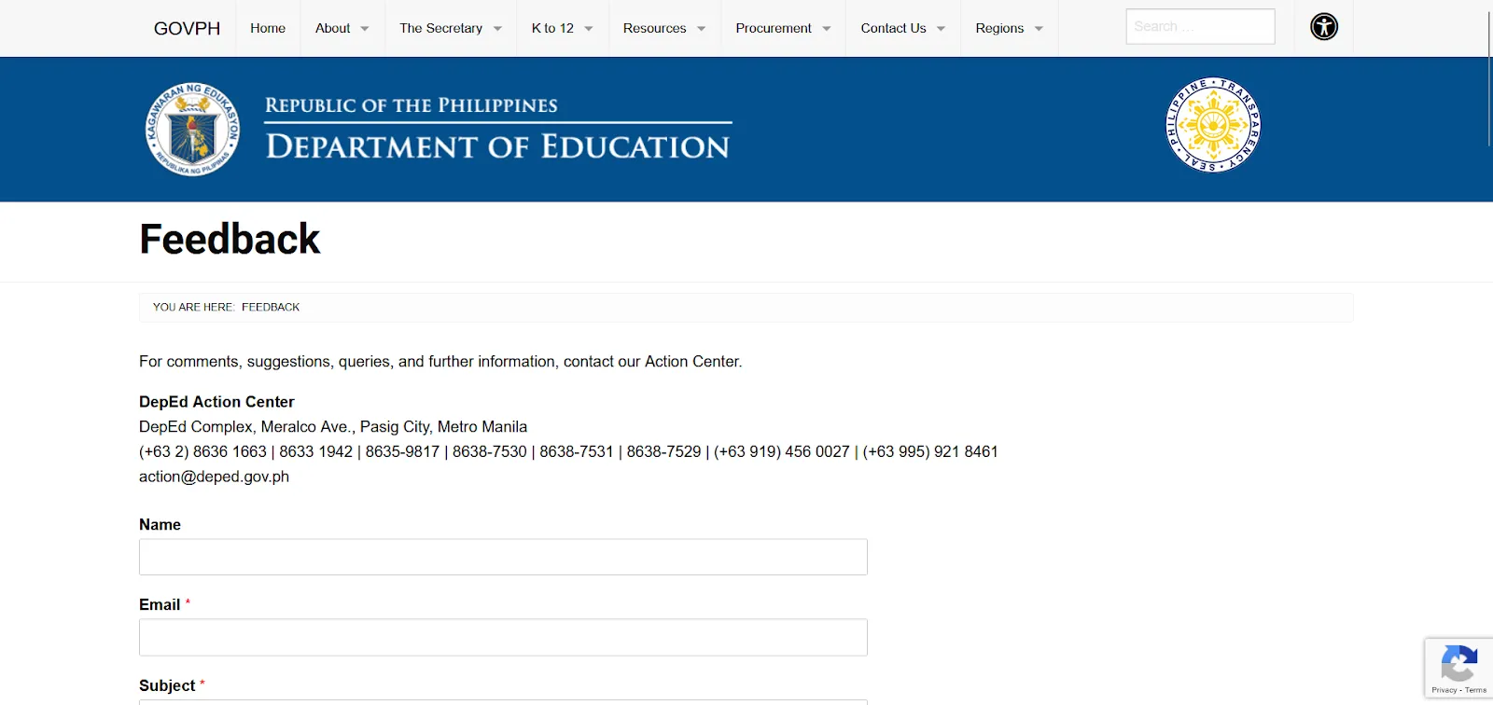Expand The Secretary dropdown arrow
Viewport: 1493px width, 705px height.
click(497, 29)
